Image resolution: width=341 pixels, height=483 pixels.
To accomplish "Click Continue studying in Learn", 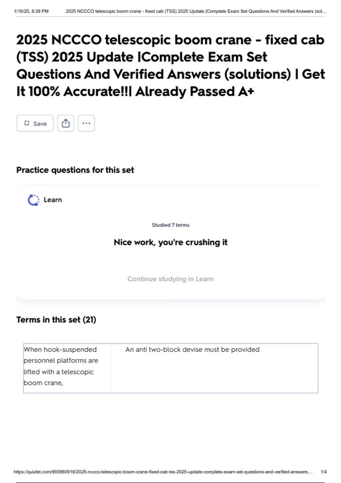I will (x=170, y=279).
